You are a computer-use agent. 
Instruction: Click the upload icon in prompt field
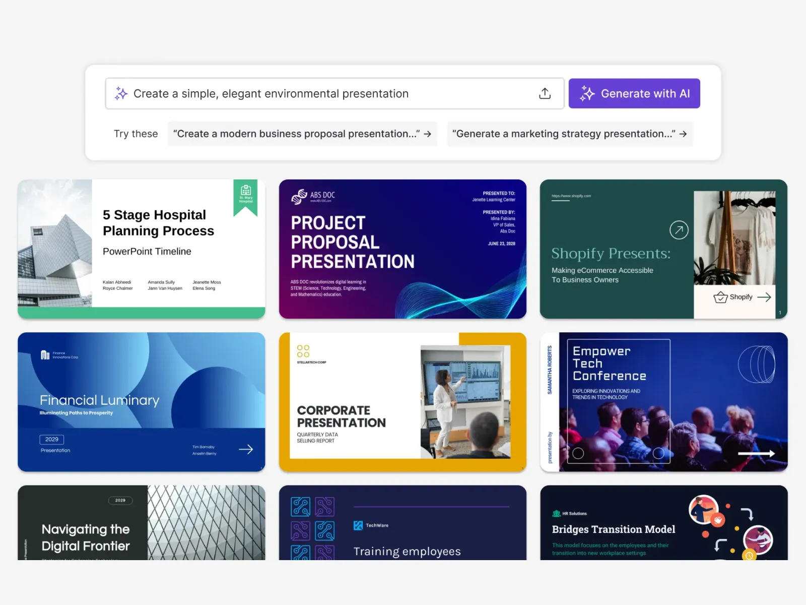point(545,94)
